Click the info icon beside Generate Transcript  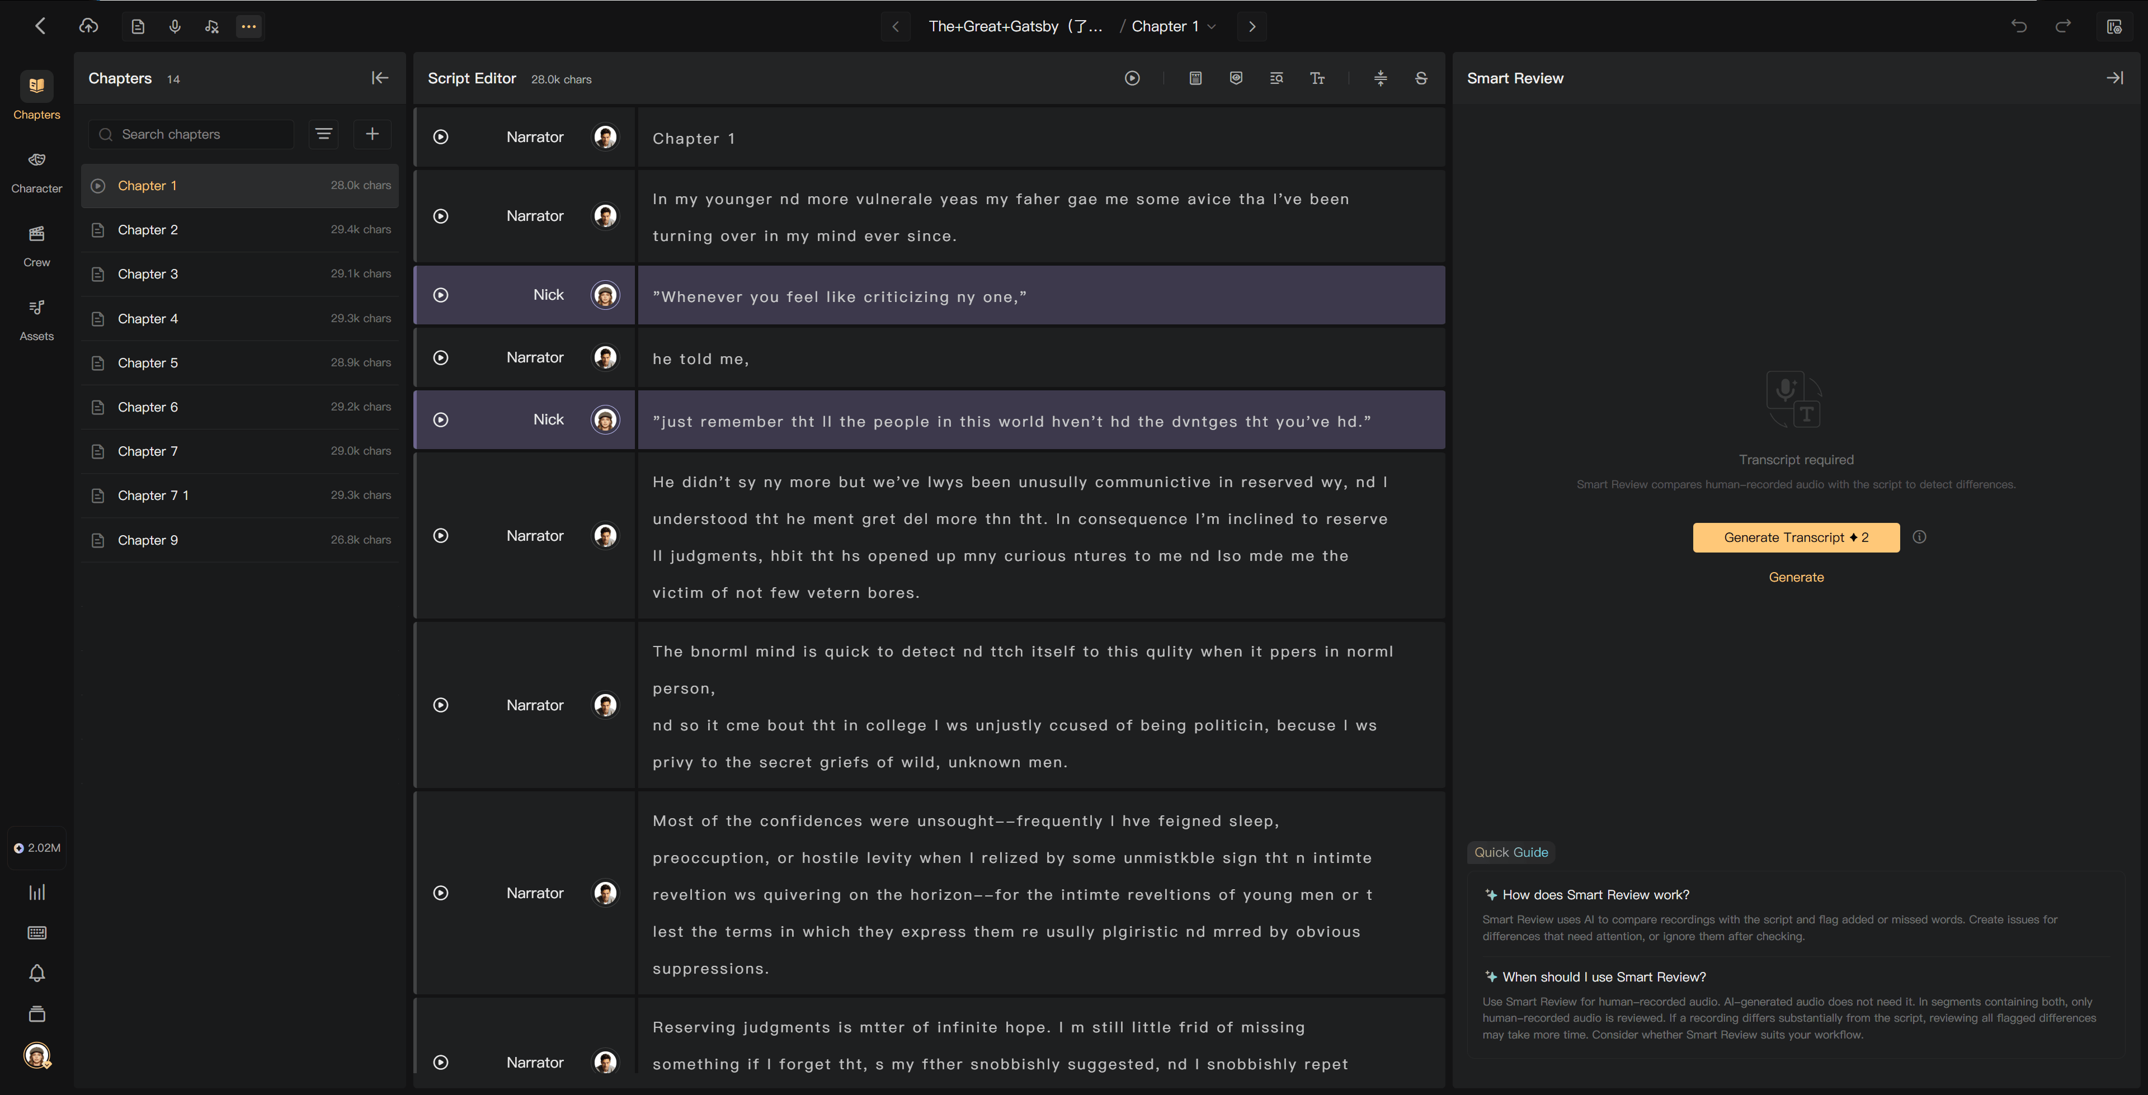pos(1920,537)
